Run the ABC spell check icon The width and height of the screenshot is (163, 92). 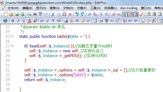[41, 14]
